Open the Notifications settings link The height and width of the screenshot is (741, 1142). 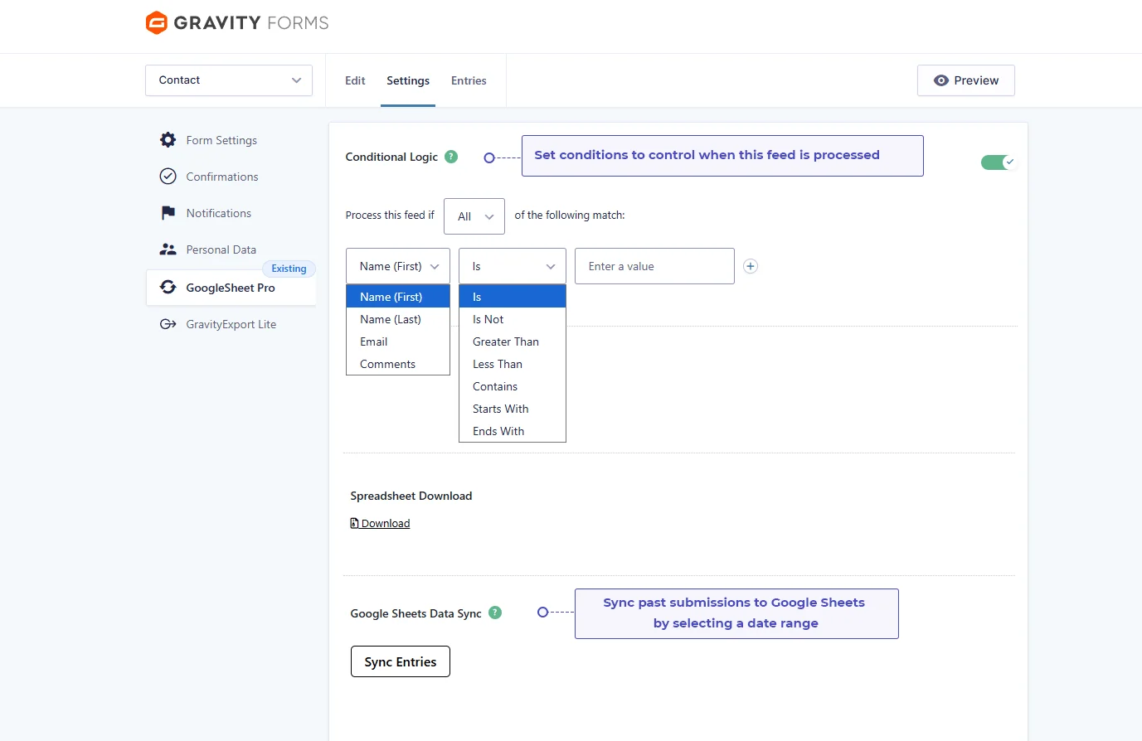point(219,213)
